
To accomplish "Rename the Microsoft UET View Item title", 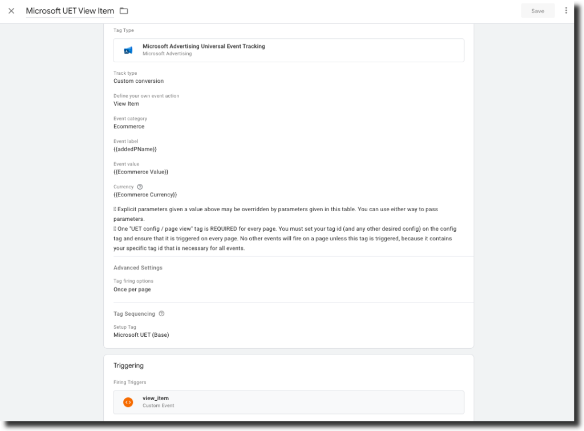I will coord(70,11).
